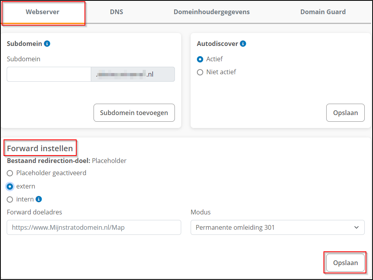373x280 pixels.
Task: Select the intern redirect option
Action: [10, 199]
